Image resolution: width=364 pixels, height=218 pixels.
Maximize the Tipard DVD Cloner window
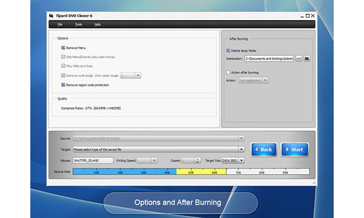308,16
